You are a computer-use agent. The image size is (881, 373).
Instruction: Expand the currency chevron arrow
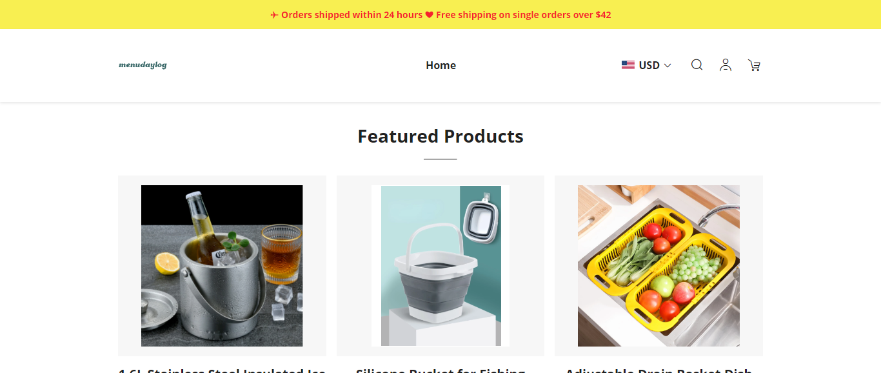click(668, 65)
